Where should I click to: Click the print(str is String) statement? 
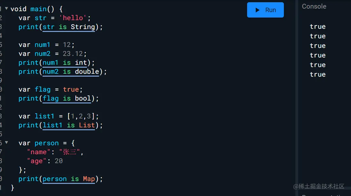tap(61, 27)
